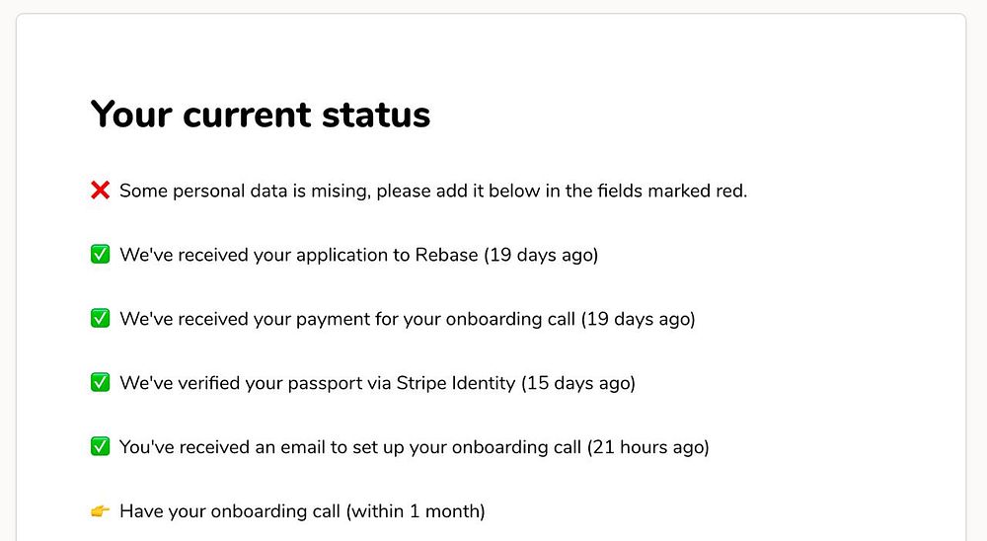Click the '(15 days ago)' timestamp text
Viewport: 987px width, 541px height.
point(578,383)
